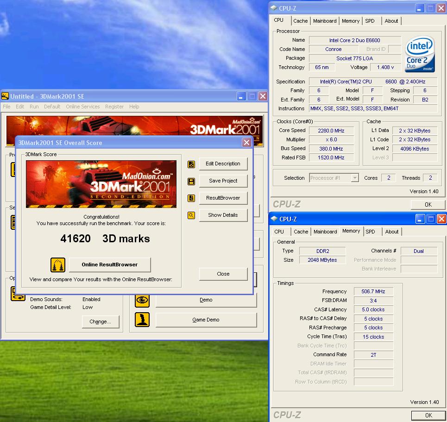Screen dimensions: 447x422
Task: Close the Overall Score dialog with Close button
Action: pyautogui.click(x=223, y=274)
